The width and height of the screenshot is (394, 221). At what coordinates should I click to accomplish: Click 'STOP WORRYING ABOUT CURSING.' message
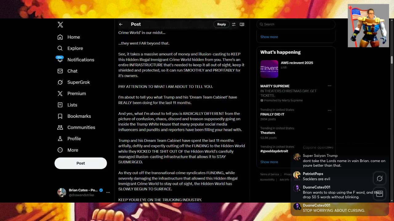point(334,211)
